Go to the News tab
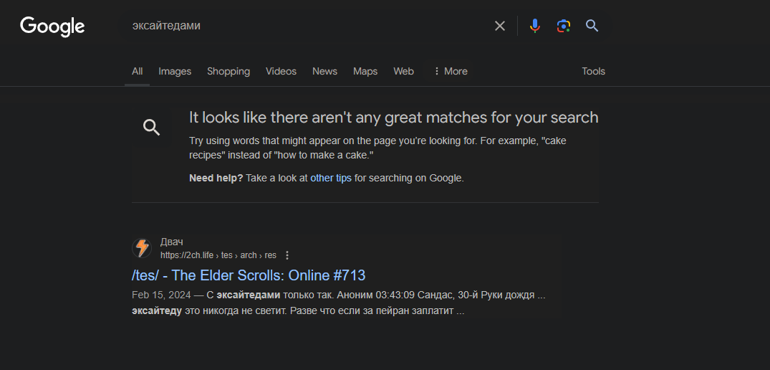Image resolution: width=770 pixels, height=370 pixels. click(x=324, y=71)
